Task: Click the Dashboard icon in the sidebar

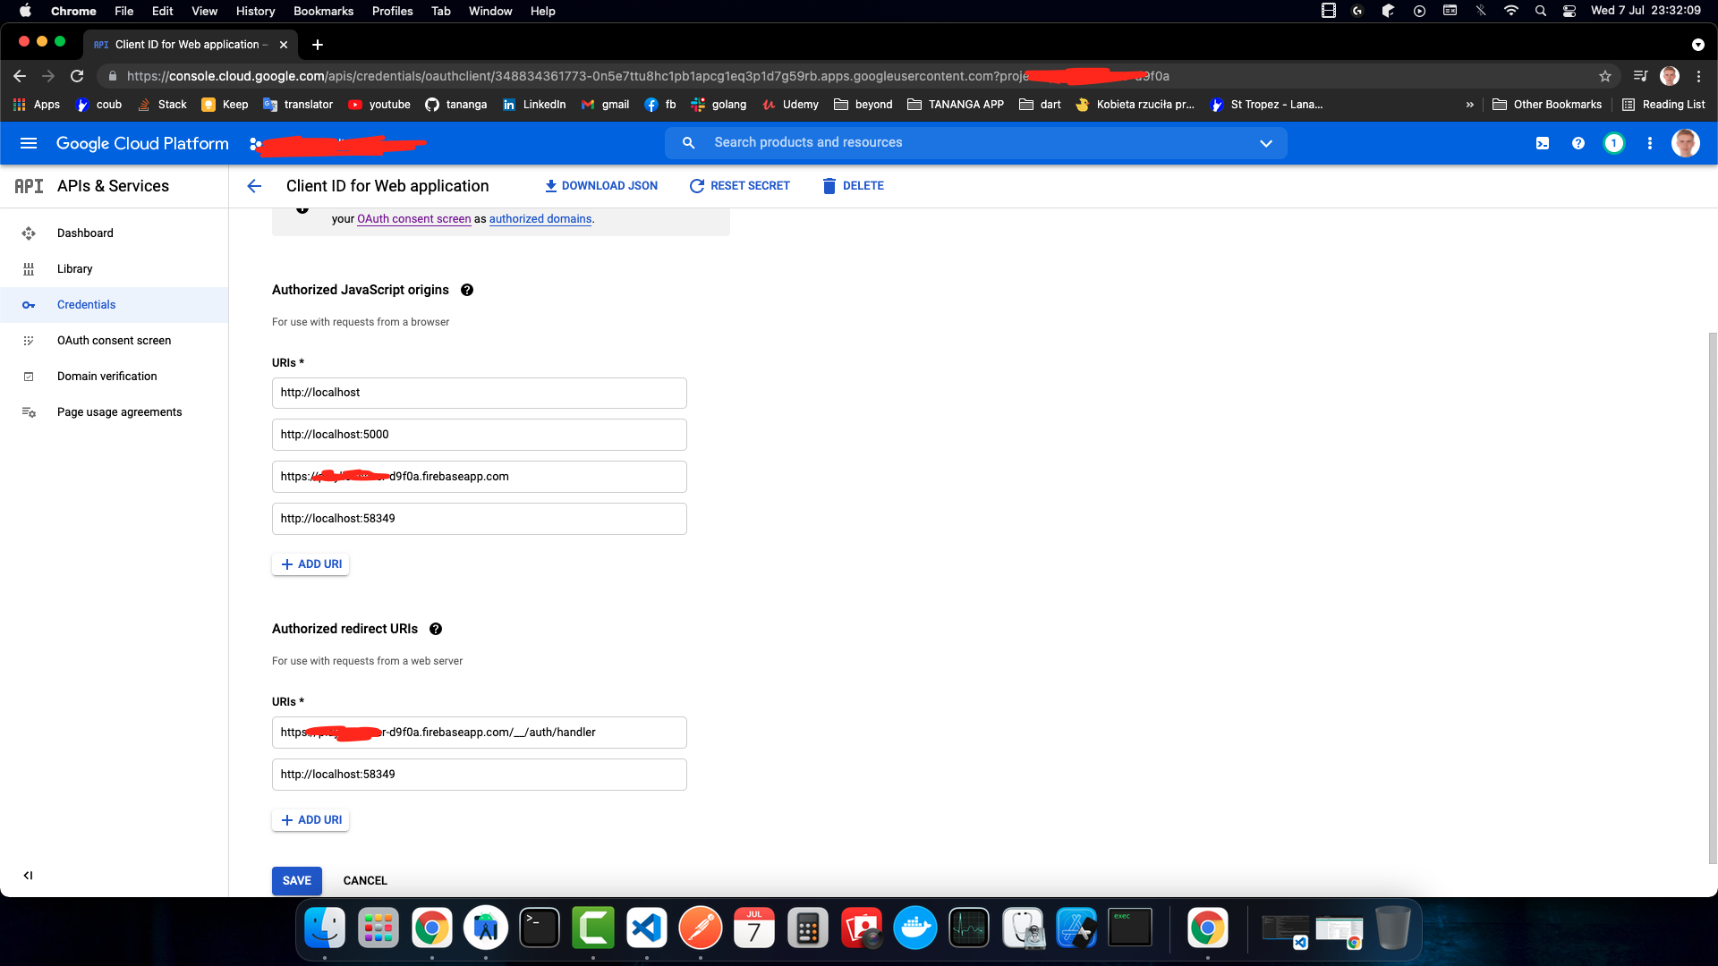Action: [x=29, y=233]
